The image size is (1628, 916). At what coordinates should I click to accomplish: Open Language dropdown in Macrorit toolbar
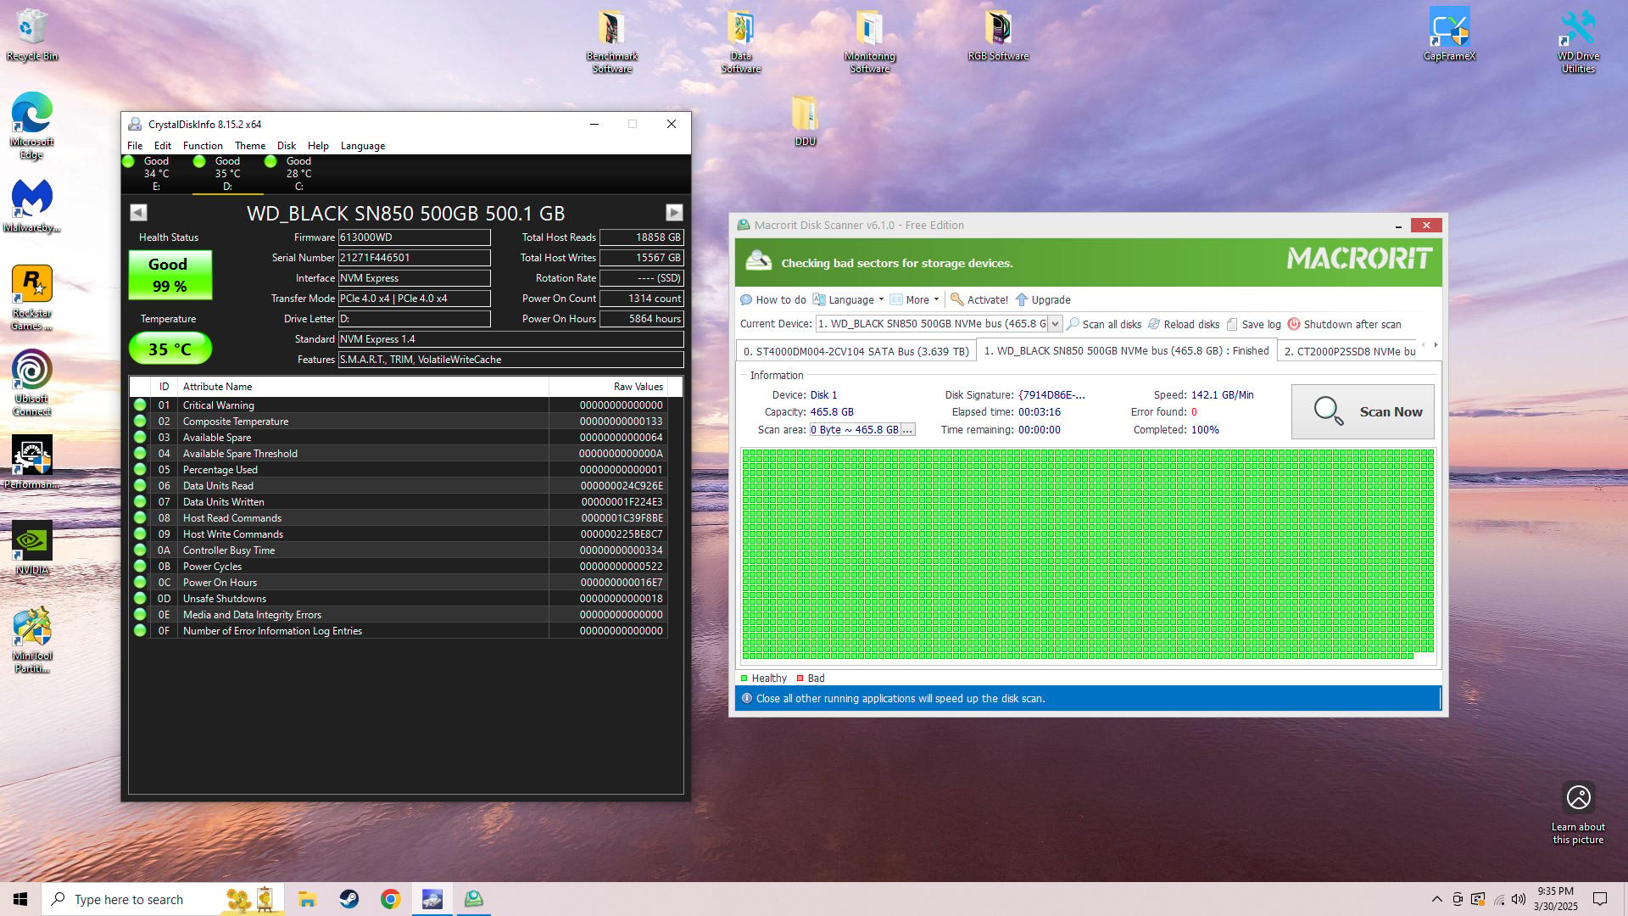click(849, 299)
